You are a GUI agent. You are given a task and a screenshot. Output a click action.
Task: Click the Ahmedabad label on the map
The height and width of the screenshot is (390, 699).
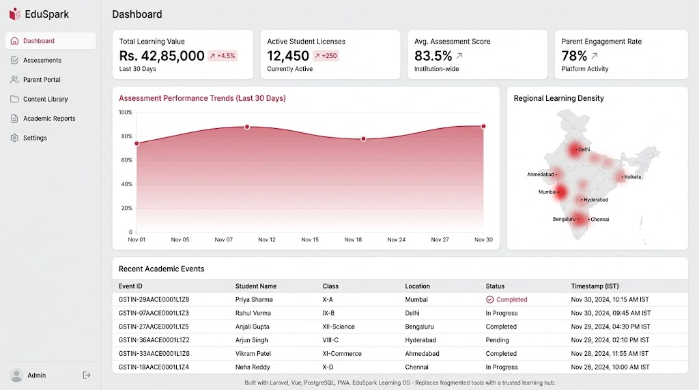pos(541,175)
